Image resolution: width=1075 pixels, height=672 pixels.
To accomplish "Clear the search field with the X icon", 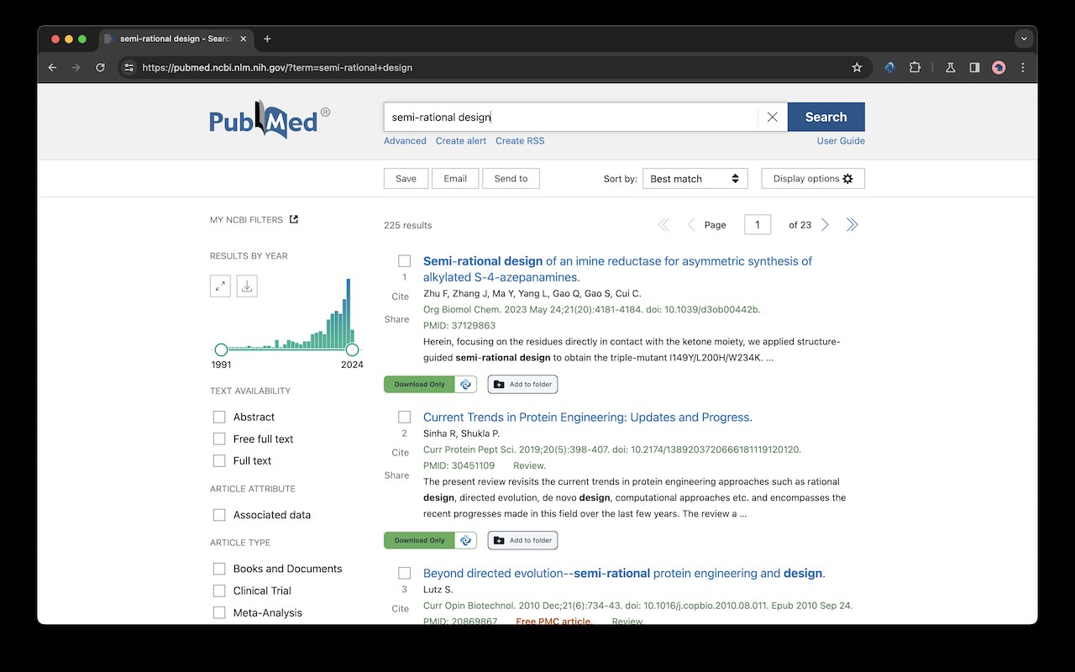I will 772,117.
